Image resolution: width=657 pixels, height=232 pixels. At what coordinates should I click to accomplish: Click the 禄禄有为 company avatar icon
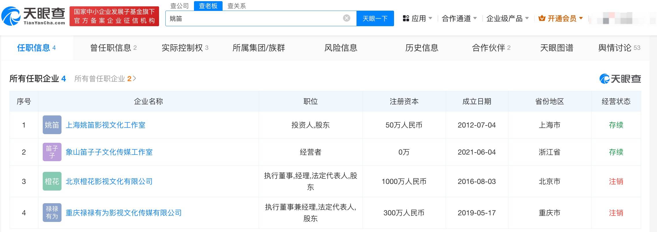52,213
